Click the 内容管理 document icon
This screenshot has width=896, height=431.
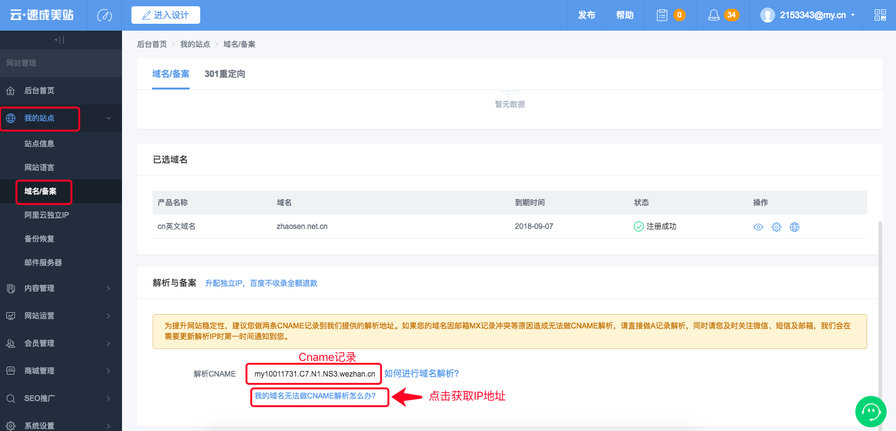pos(11,288)
